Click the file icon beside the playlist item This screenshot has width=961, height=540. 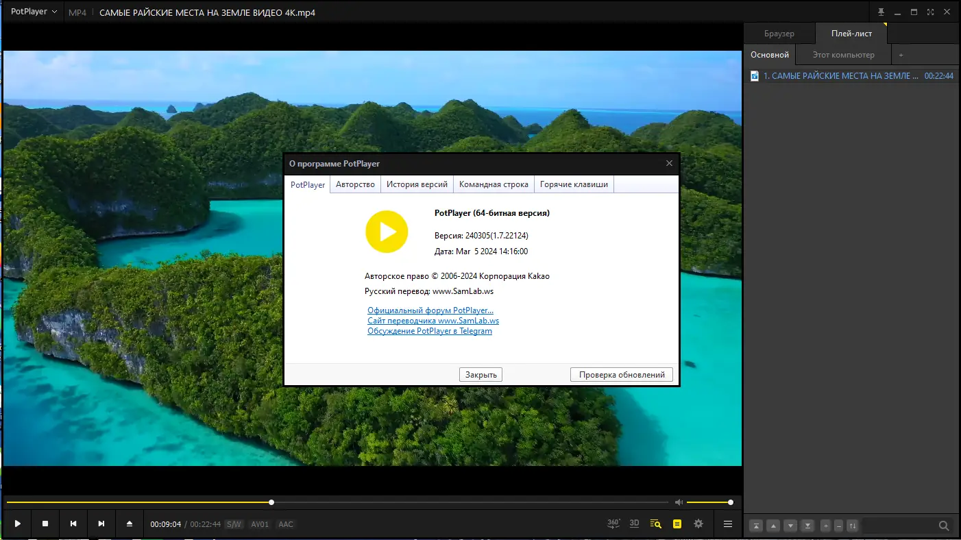pyautogui.click(x=755, y=76)
